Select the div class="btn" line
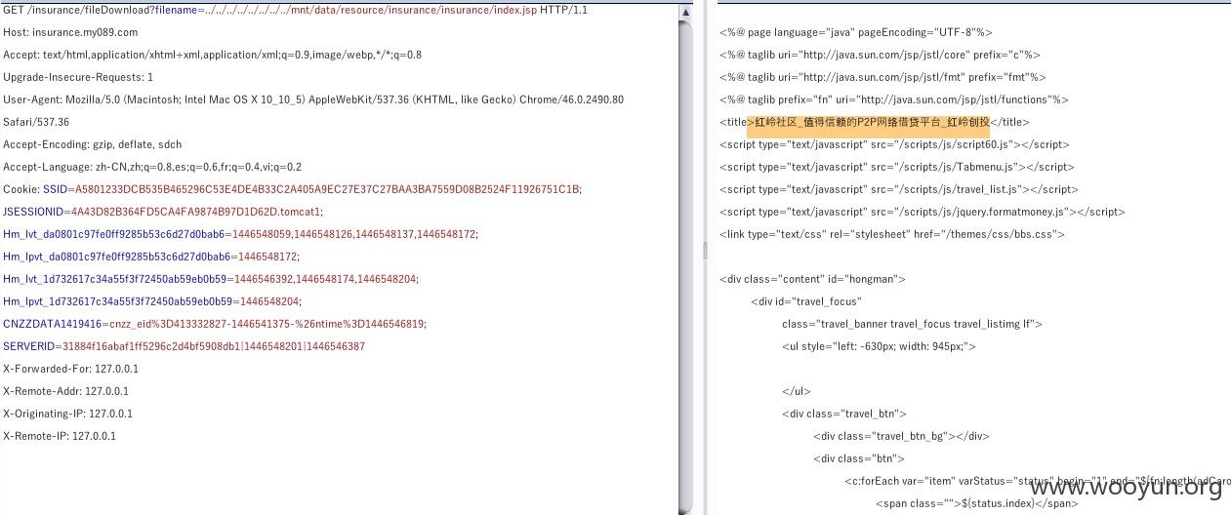 pyautogui.click(x=859, y=458)
